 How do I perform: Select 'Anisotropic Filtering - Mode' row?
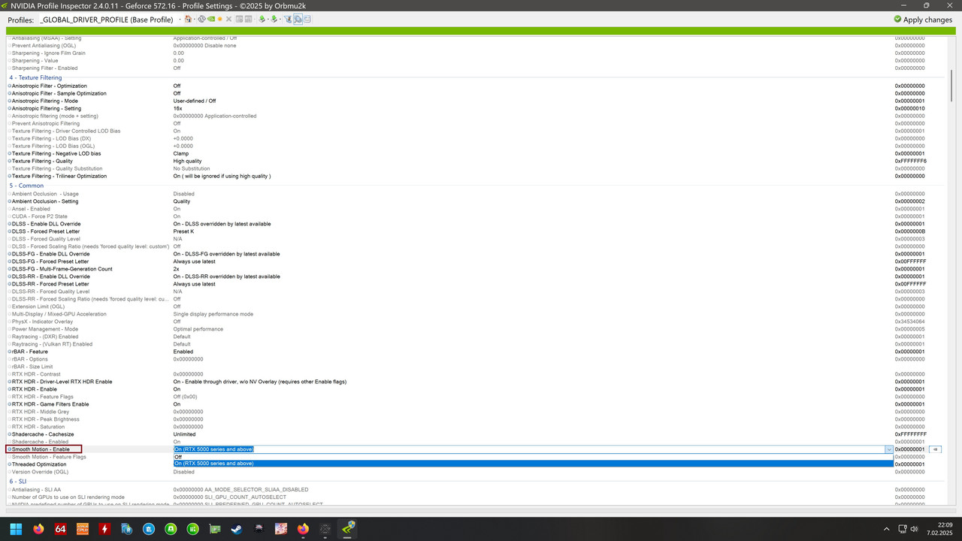[x=476, y=101]
